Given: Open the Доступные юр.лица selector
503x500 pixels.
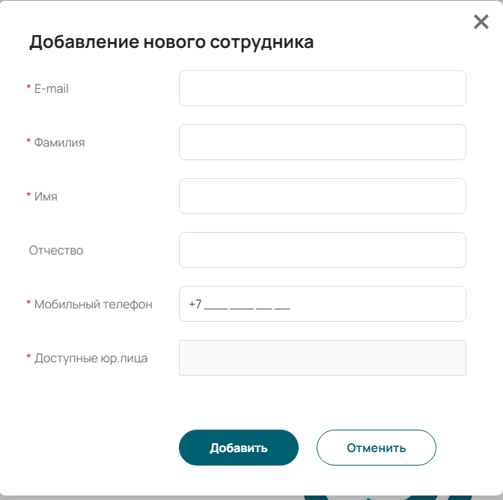Looking at the screenshot, I should pos(323,358).
